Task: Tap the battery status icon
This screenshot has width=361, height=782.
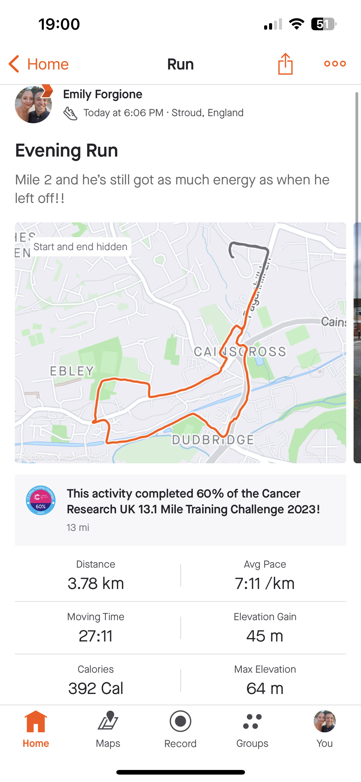Action: click(x=323, y=24)
